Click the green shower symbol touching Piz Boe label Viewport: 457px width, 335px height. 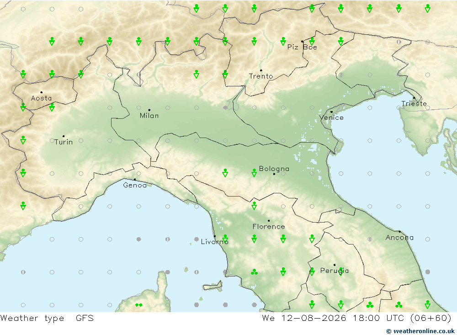312,42
